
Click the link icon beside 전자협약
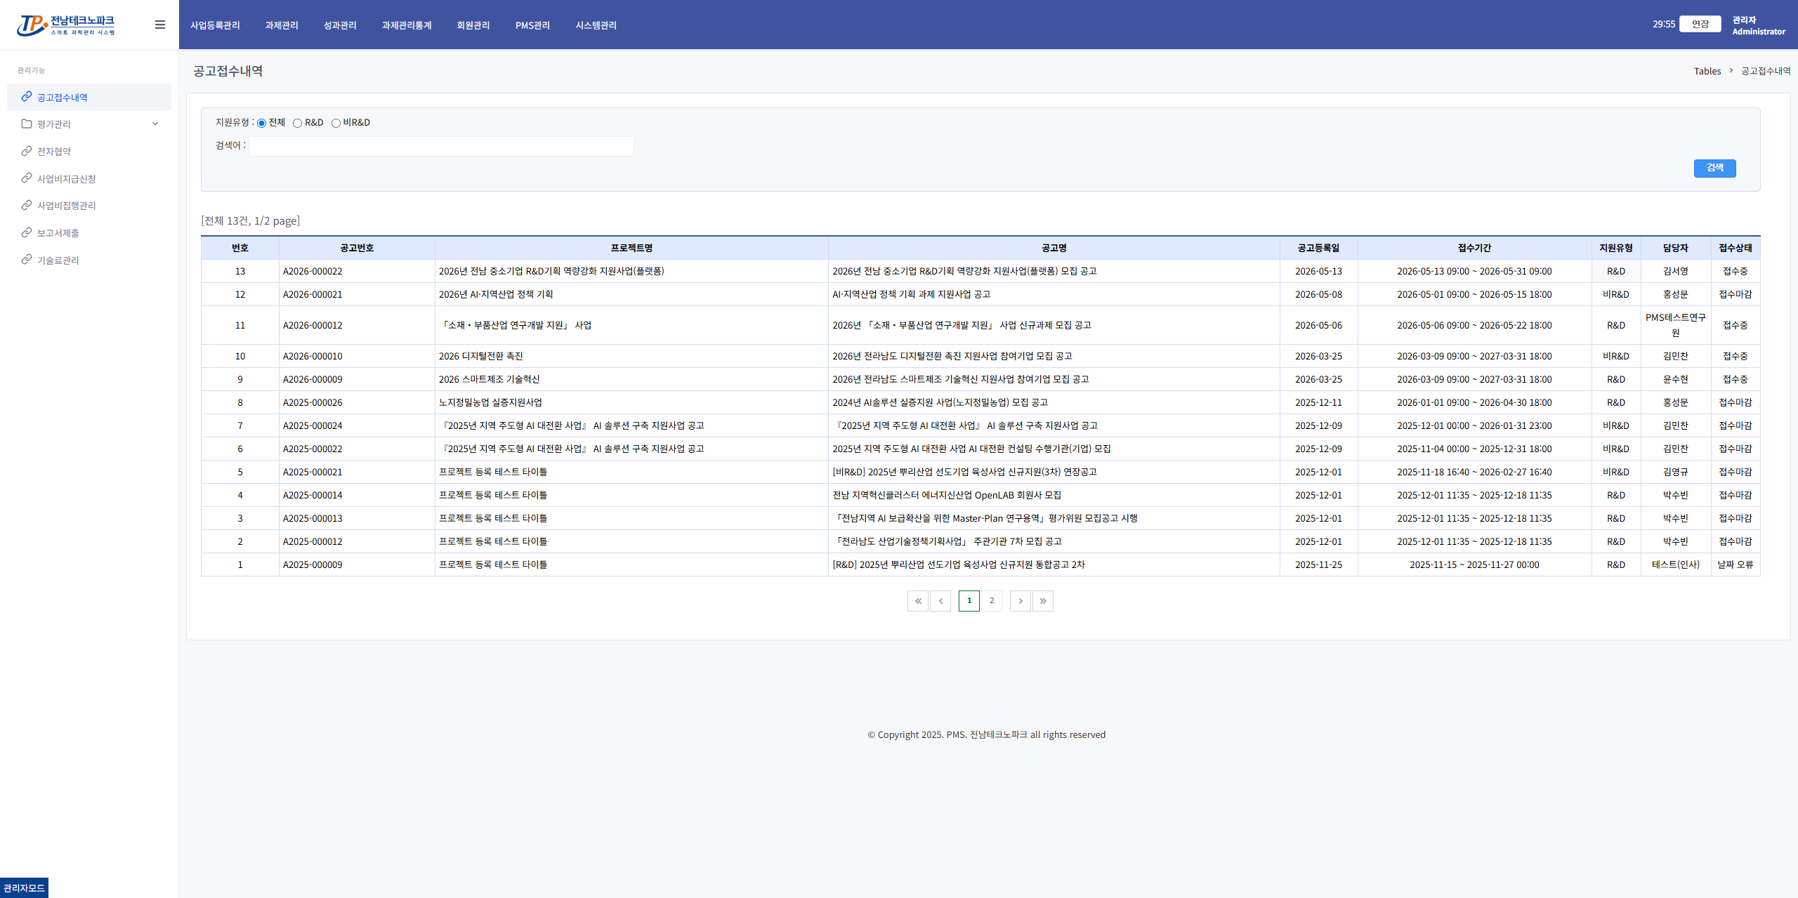27,151
